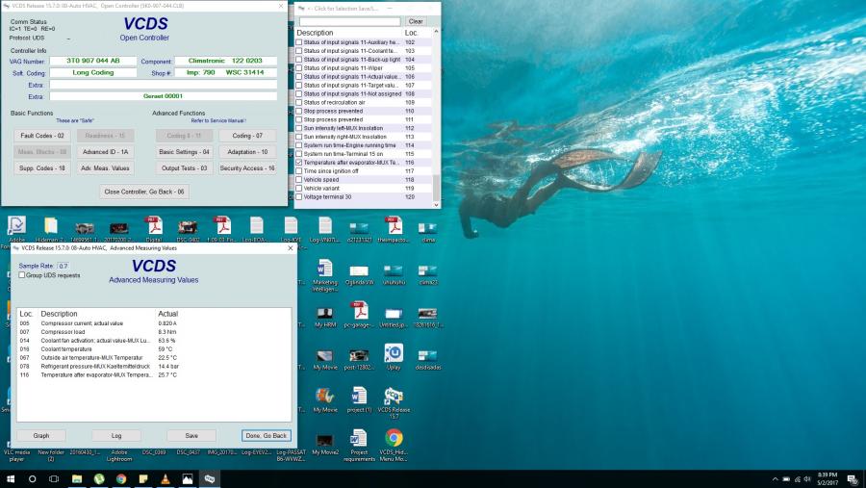This screenshot has width=866, height=488.
Task: Click the Windows Start button
Action: click(x=11, y=478)
